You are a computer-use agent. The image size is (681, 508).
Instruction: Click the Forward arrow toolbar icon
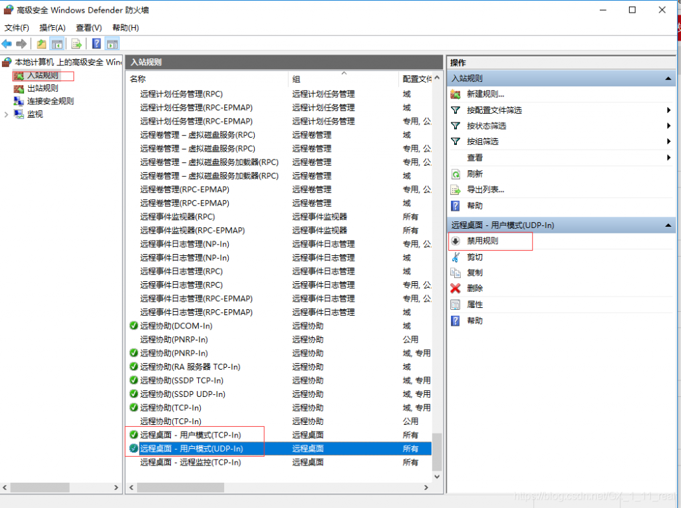[x=21, y=44]
